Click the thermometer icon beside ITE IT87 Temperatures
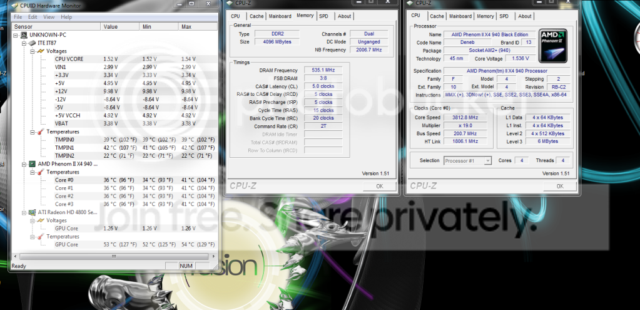Image resolution: width=640 pixels, height=310 pixels. coord(41,132)
